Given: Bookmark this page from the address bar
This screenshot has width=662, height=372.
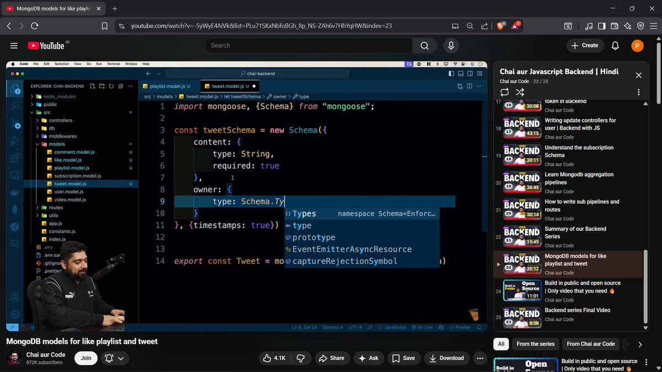Looking at the screenshot, I should coord(105,26).
